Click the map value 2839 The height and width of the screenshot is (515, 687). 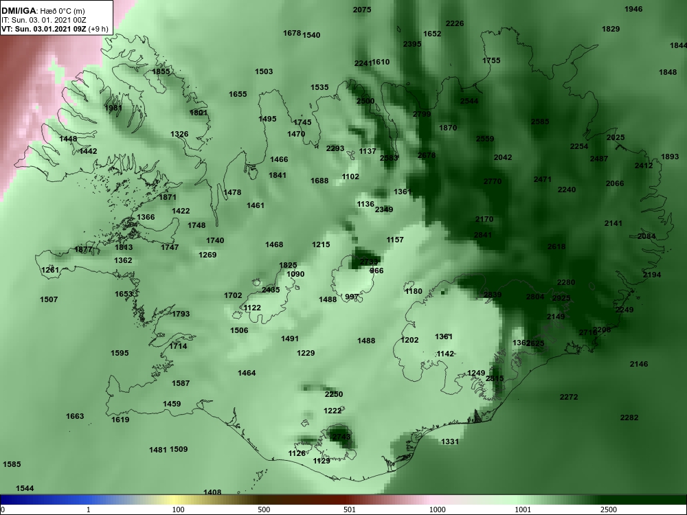point(493,295)
